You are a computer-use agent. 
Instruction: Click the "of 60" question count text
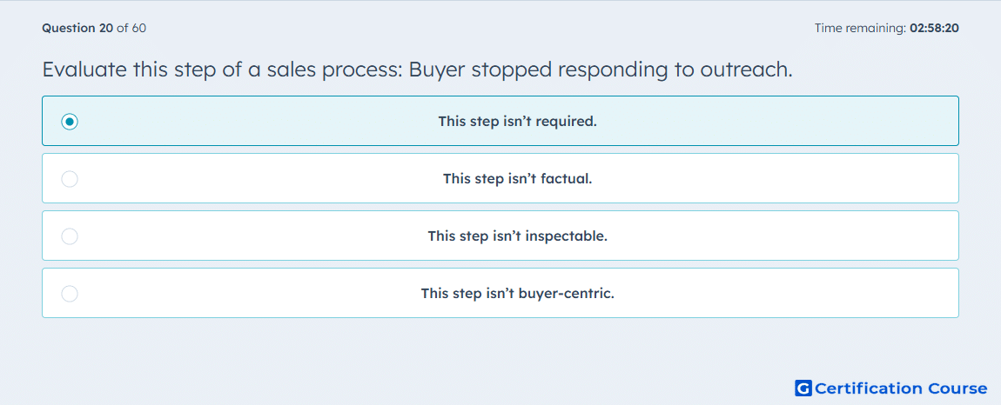coord(131,28)
